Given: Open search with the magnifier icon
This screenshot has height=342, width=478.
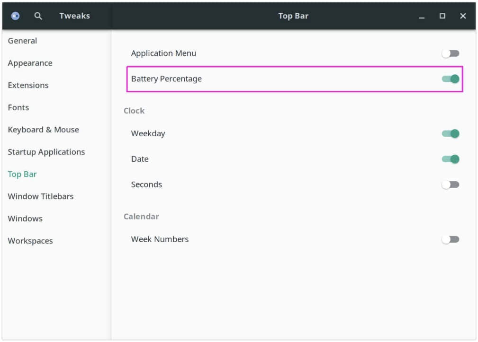Looking at the screenshot, I should (38, 16).
